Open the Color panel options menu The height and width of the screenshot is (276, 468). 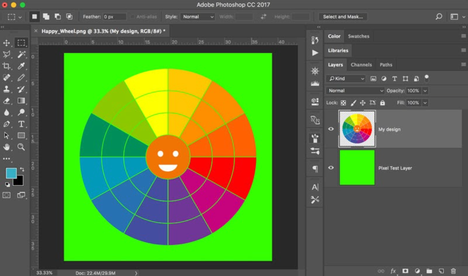[x=463, y=36]
